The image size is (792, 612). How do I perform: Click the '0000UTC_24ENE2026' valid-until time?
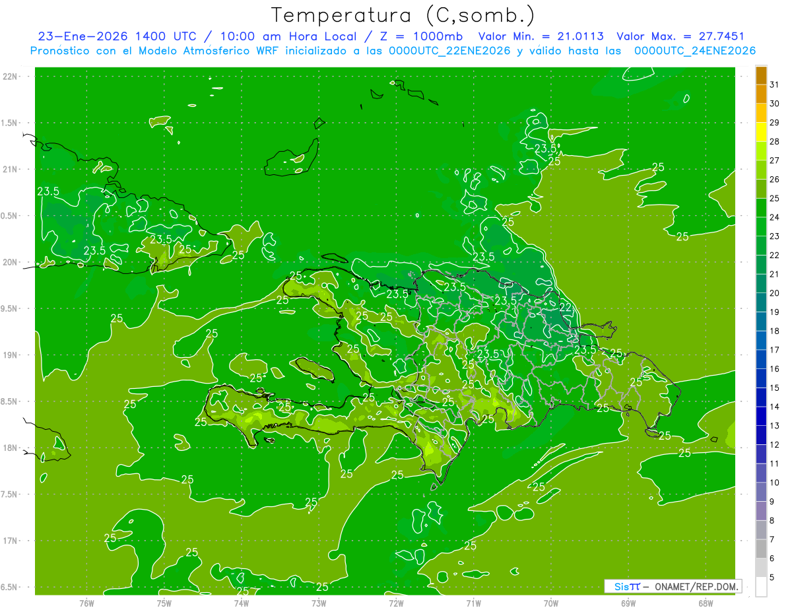pyautogui.click(x=695, y=51)
